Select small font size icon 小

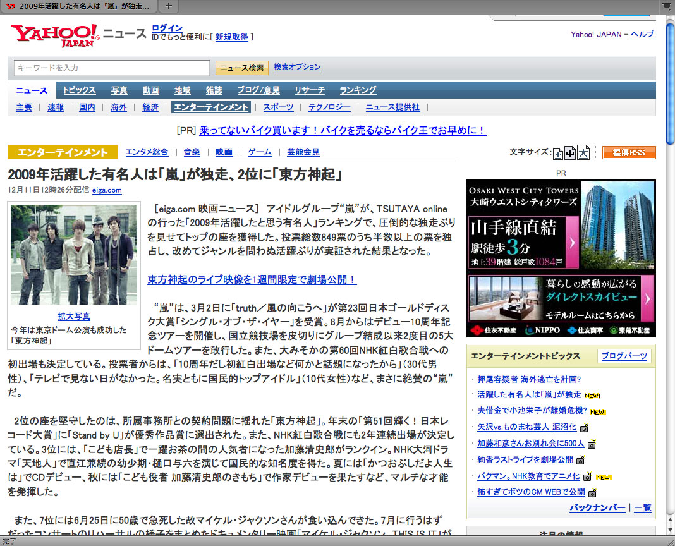[558, 154]
